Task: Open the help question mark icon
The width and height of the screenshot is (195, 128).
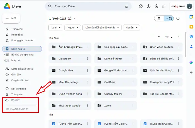Action: (148, 6)
